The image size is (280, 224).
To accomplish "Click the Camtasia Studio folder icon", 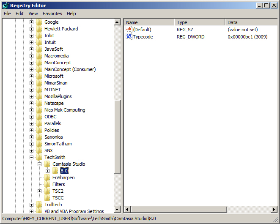I will [47, 164].
